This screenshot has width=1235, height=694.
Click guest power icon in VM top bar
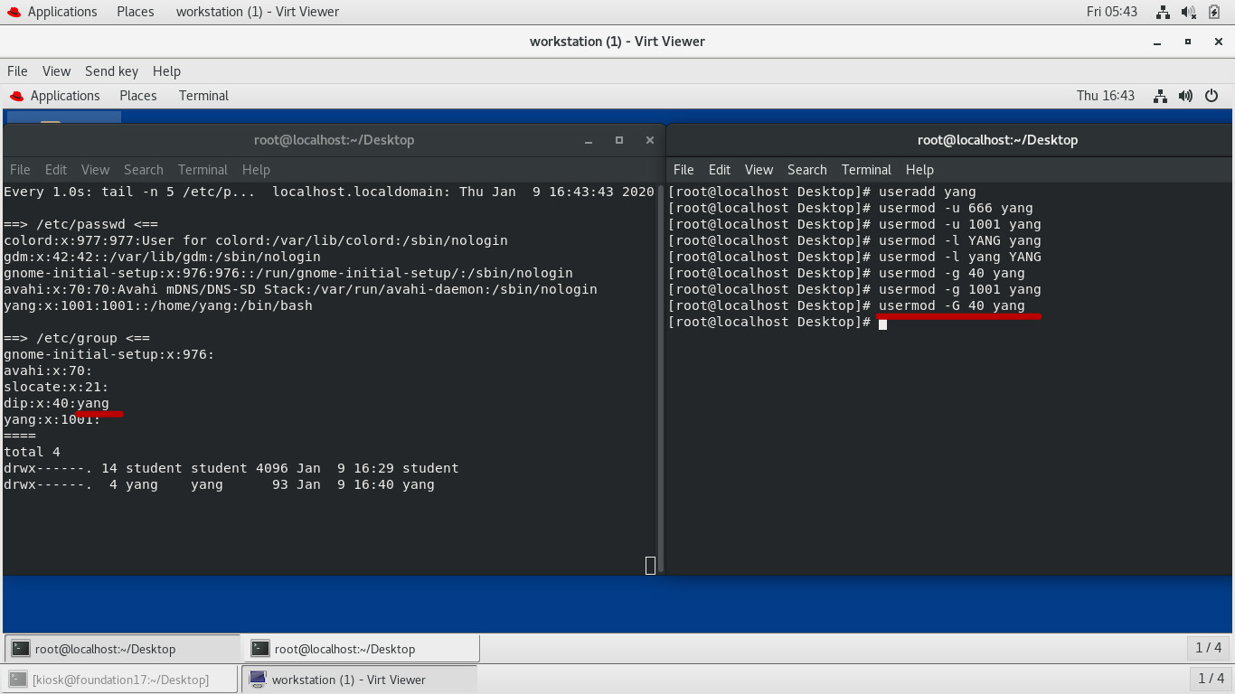tap(1211, 96)
